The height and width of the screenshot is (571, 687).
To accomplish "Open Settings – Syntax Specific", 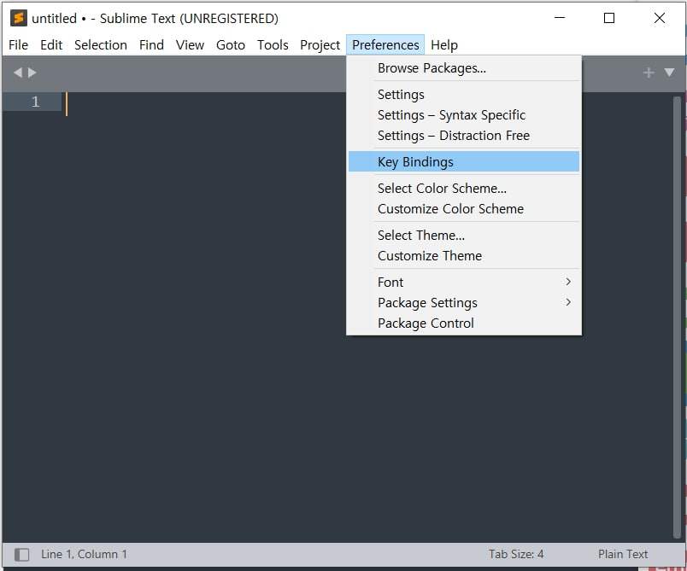I will click(x=464, y=115).
